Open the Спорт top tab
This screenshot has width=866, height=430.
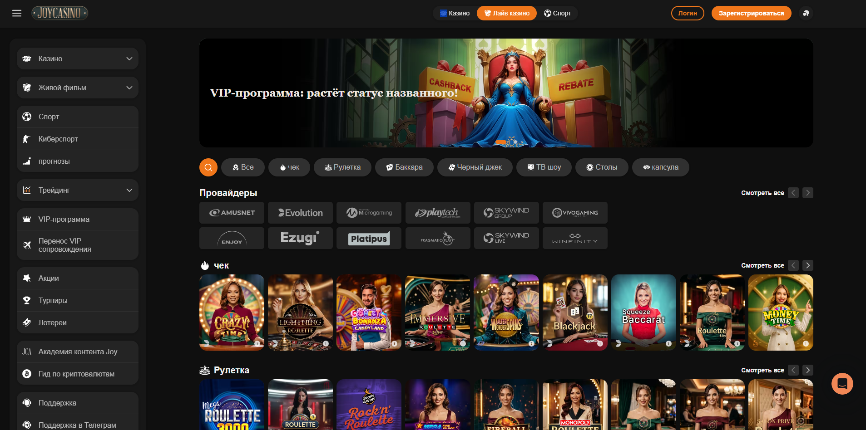557,13
